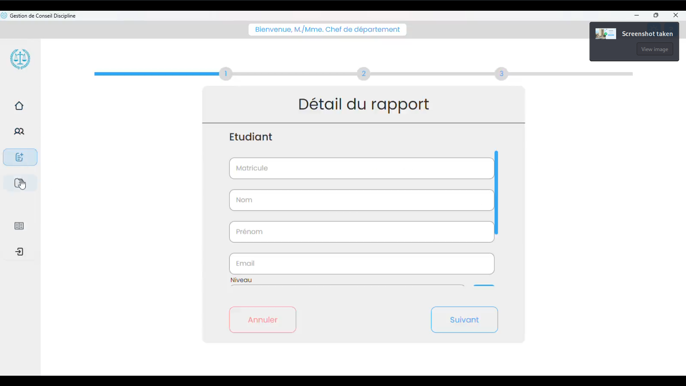Select the Prénom input field
This screenshot has height=386, width=686.
click(x=361, y=232)
